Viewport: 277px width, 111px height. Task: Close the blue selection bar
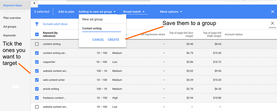[x=272, y=12]
